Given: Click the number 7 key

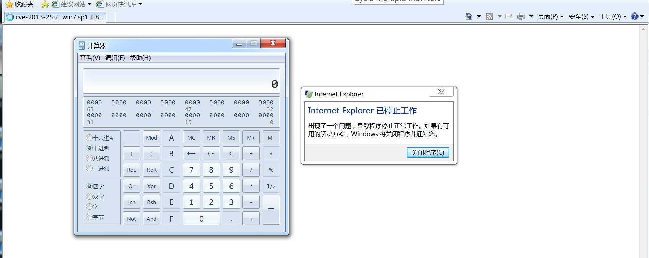Looking at the screenshot, I should [191, 170].
